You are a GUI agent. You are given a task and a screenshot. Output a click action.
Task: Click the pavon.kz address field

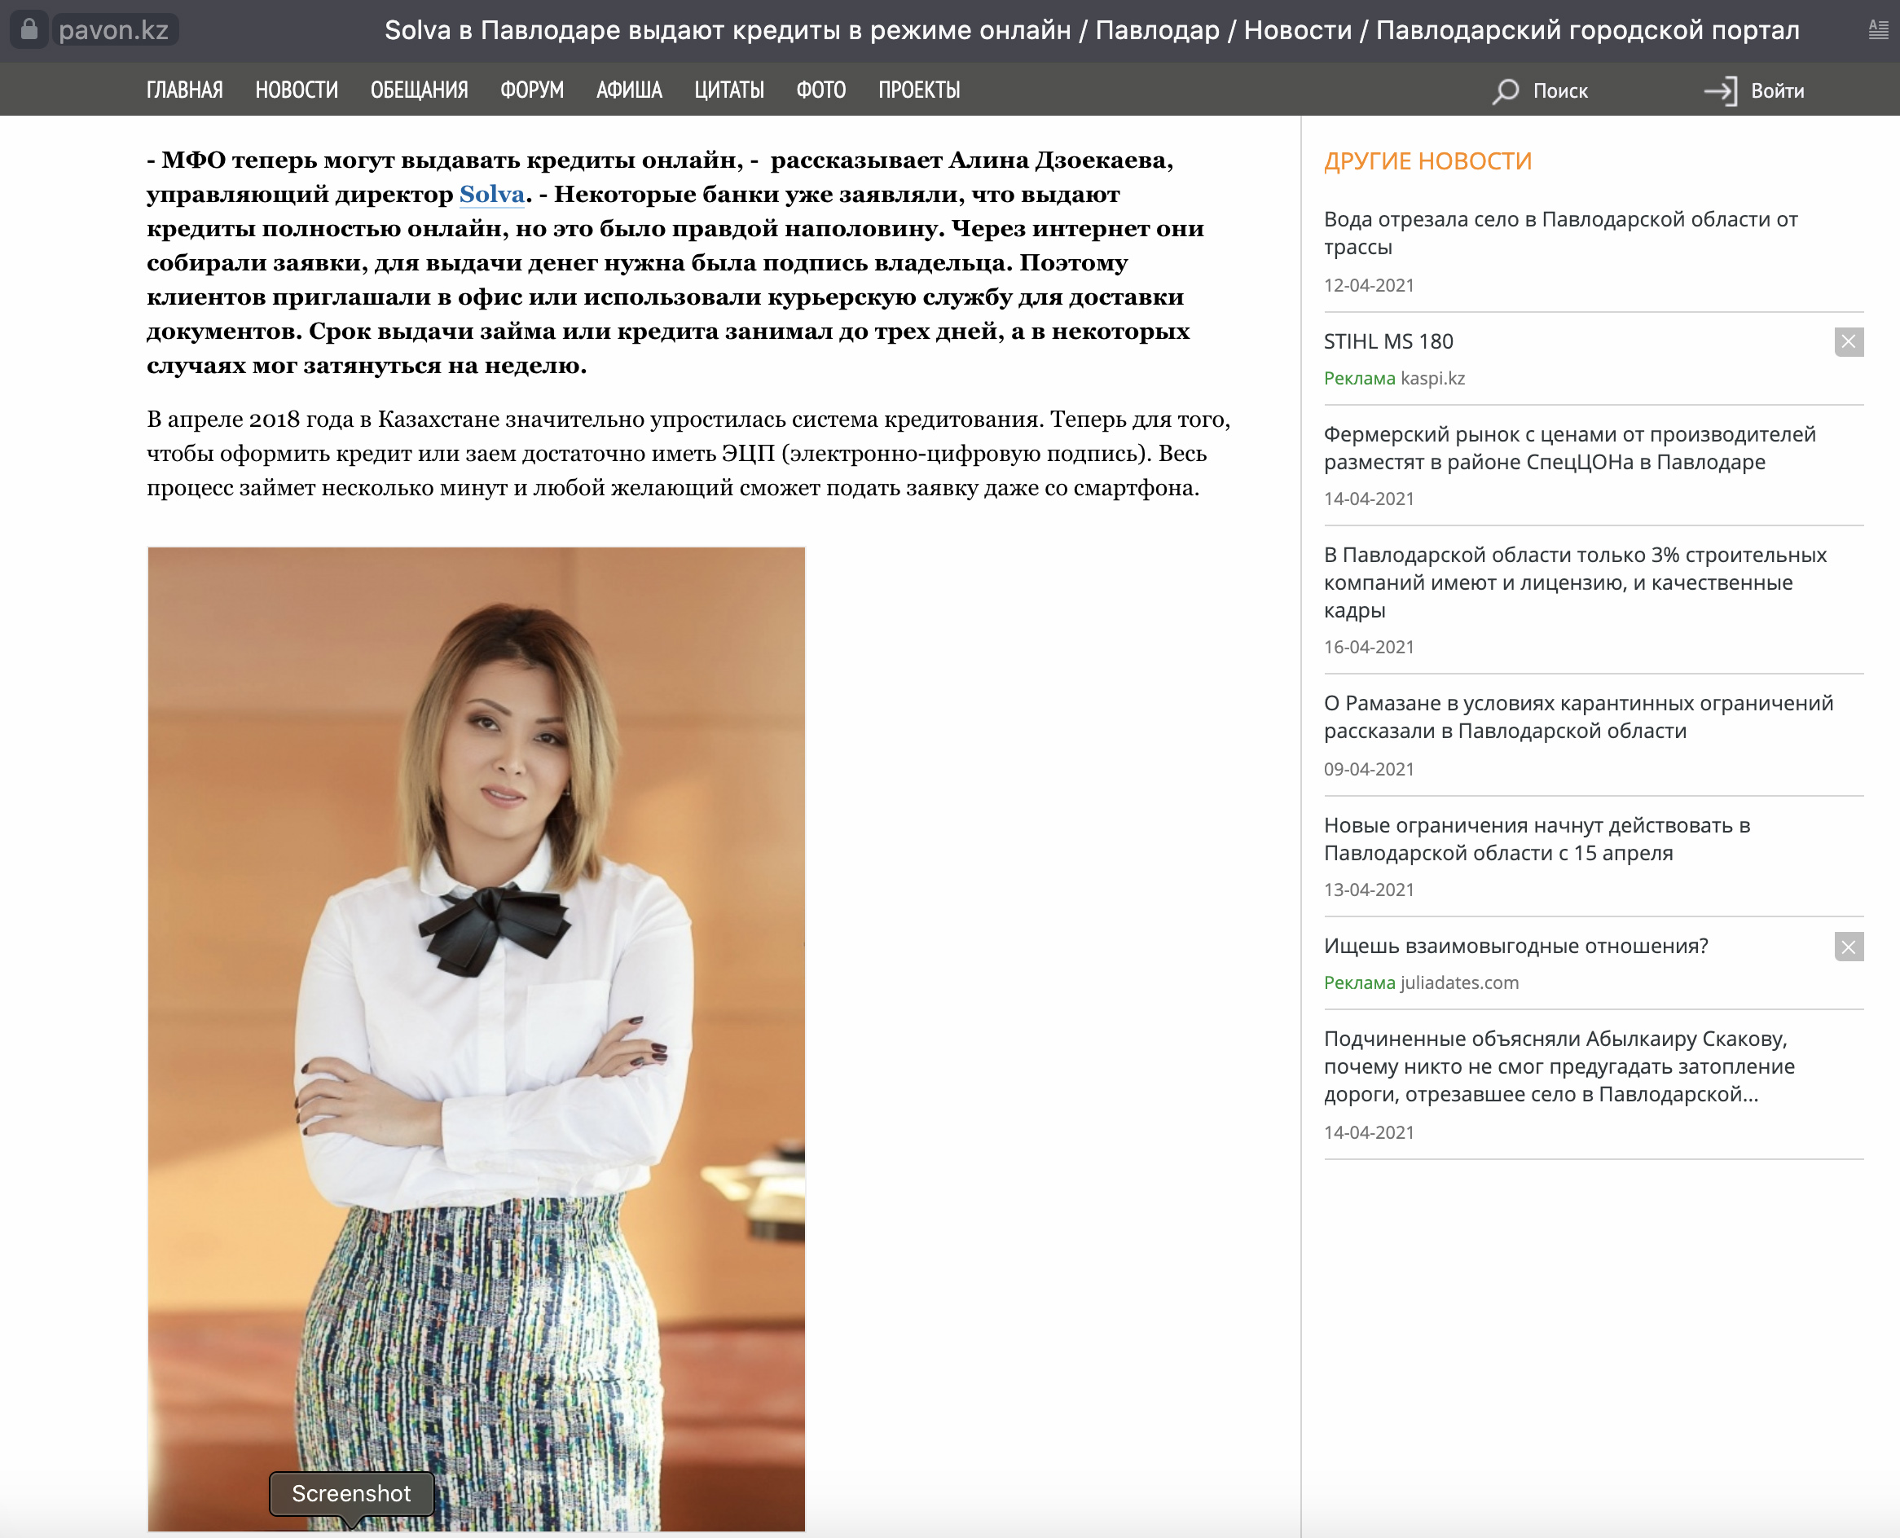[x=113, y=30]
